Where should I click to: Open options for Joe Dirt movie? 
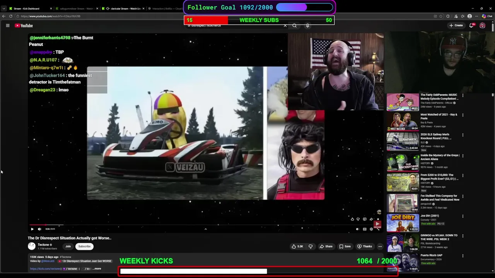coord(463,216)
